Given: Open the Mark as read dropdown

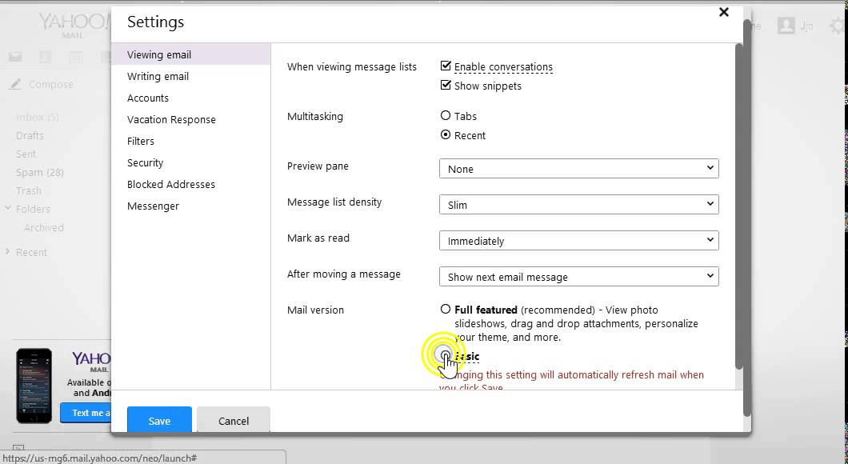Looking at the screenshot, I should pyautogui.click(x=578, y=241).
